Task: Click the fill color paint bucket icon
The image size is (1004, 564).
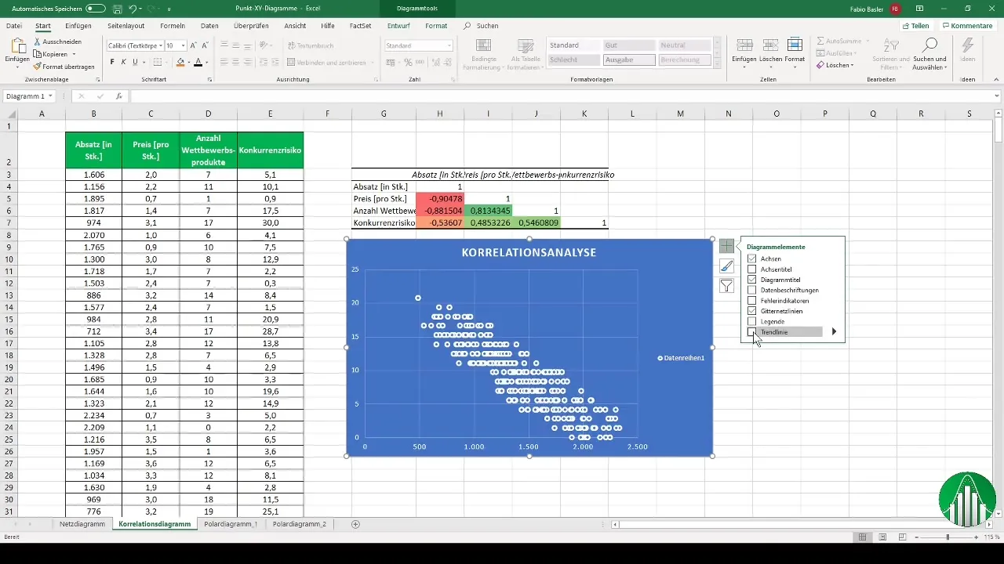Action: click(180, 62)
